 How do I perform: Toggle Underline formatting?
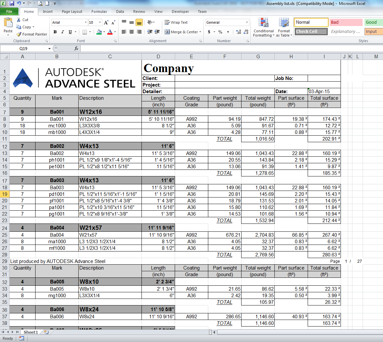point(70,32)
